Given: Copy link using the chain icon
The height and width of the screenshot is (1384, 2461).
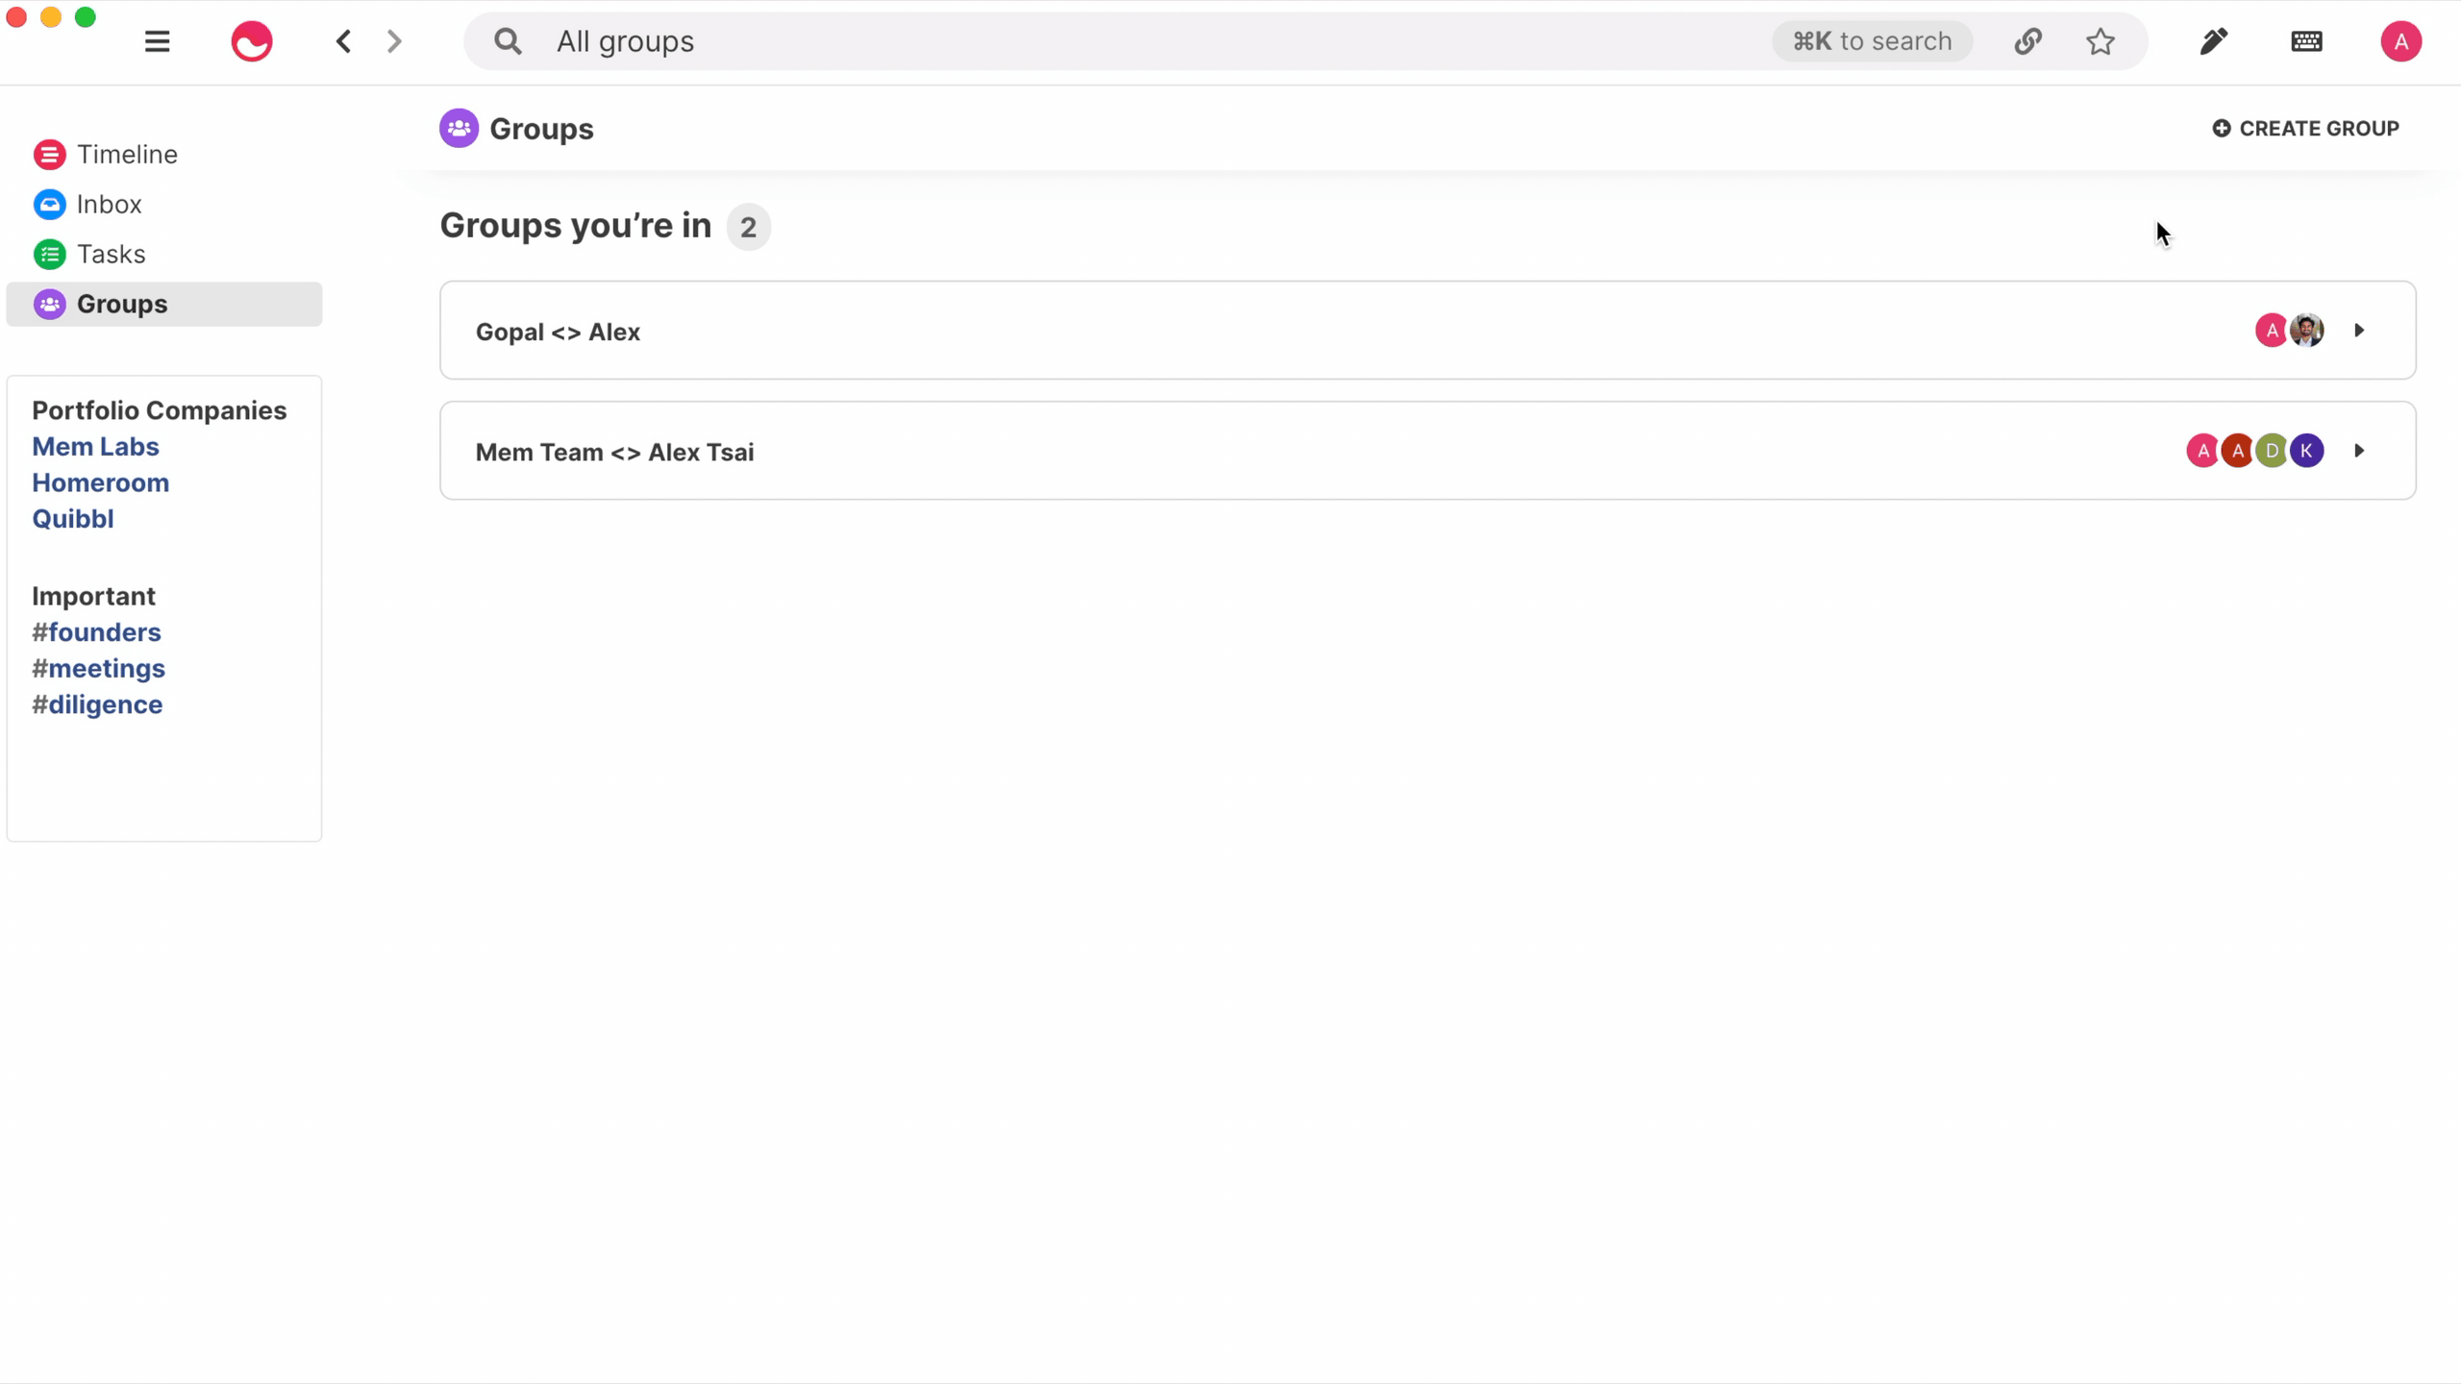Looking at the screenshot, I should pyautogui.click(x=2028, y=41).
